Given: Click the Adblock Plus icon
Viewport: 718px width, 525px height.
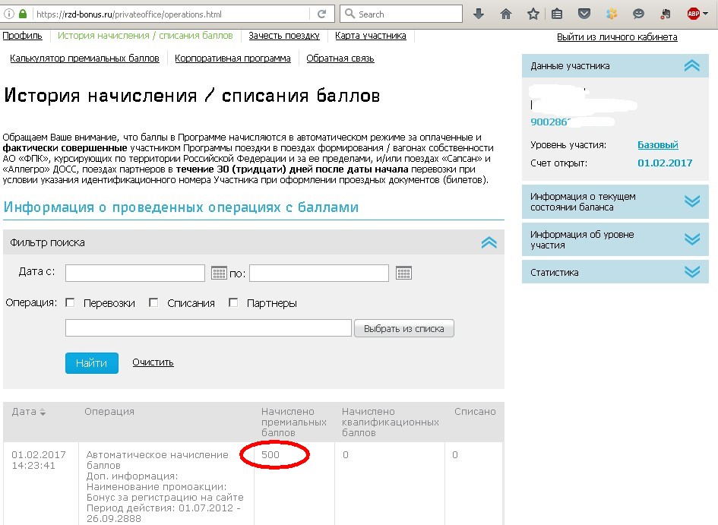Looking at the screenshot, I should tap(694, 14).
